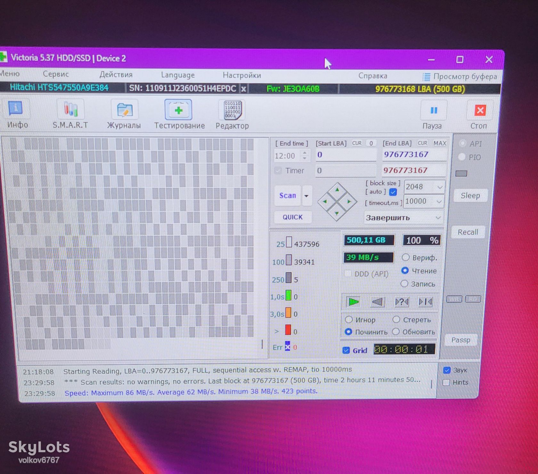
Task: Switch to the Тестирование panel
Action: tap(179, 114)
